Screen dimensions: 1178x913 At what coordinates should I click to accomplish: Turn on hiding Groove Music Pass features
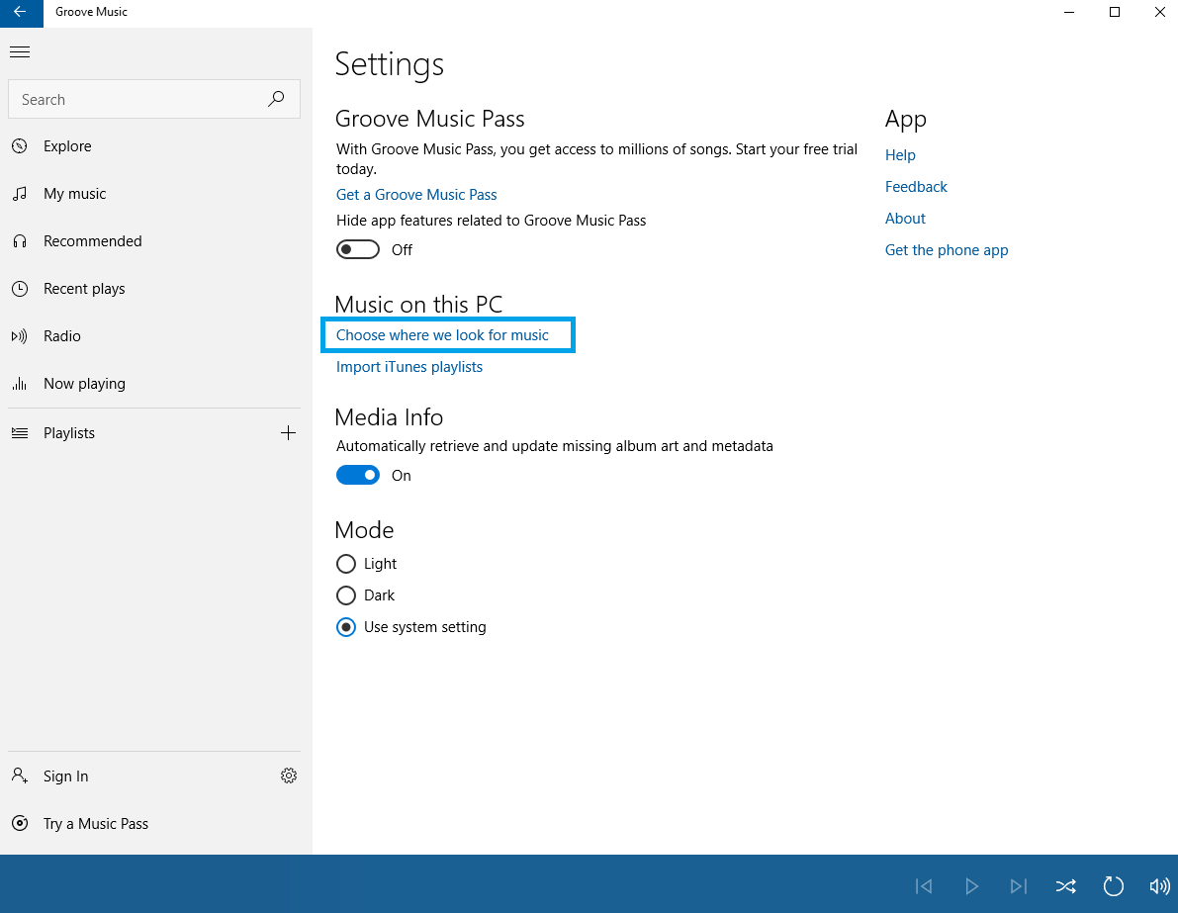coord(357,248)
